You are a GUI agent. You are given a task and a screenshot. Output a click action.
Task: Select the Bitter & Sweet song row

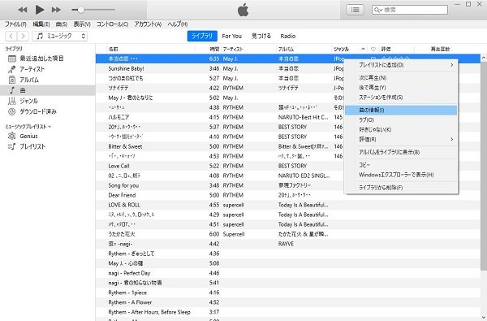288,146
